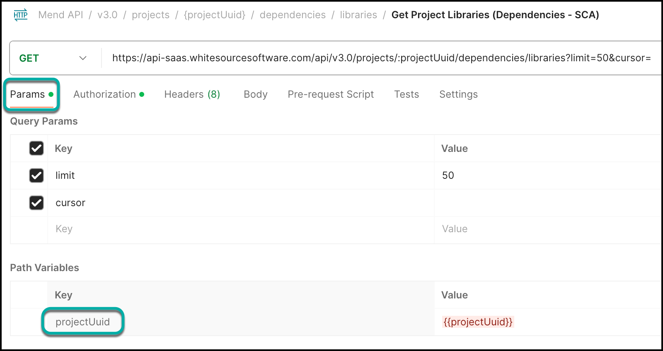This screenshot has width=663, height=351.
Task: Click the HTTP request icon in breadcrumb
Action: pyautogui.click(x=20, y=15)
